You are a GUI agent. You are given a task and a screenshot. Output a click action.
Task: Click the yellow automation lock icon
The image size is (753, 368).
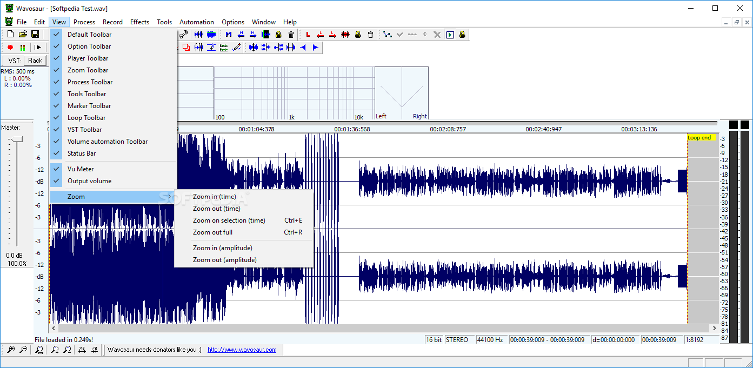pyautogui.click(x=462, y=34)
